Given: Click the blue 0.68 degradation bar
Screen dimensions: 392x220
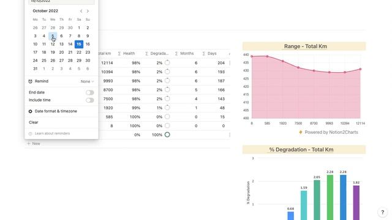Looking at the screenshot, I should click(x=290, y=216).
